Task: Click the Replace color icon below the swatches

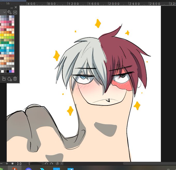Action: coord(4,79)
